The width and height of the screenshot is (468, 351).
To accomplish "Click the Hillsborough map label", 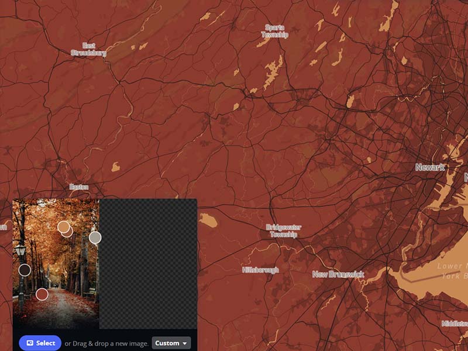I will pos(260,269).
